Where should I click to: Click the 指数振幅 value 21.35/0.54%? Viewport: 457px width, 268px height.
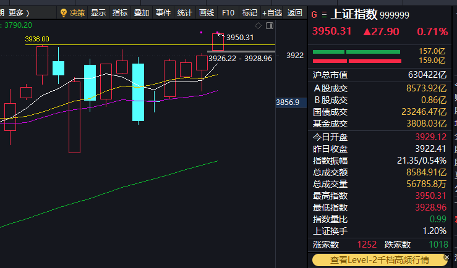(x=422, y=161)
